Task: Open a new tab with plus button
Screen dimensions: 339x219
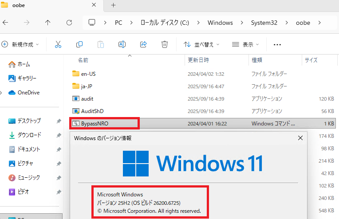Action: point(113,5)
